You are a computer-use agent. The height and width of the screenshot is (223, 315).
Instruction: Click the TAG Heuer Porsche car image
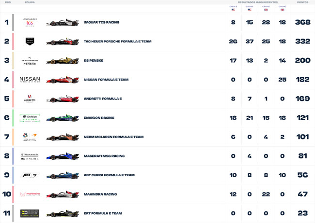point(63,42)
